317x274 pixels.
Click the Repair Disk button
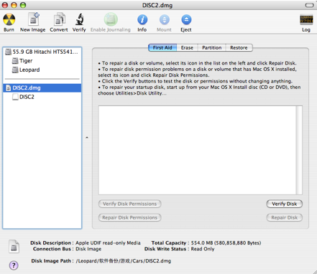click(x=285, y=217)
